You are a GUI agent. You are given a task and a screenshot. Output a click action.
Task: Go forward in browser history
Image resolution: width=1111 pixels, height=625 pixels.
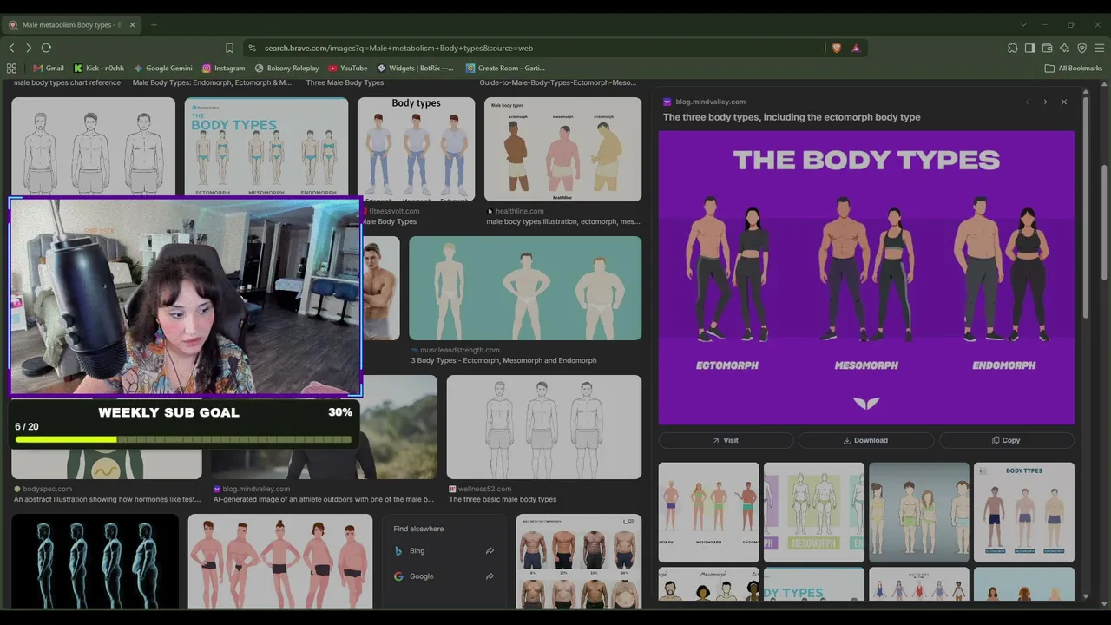pyautogui.click(x=29, y=48)
